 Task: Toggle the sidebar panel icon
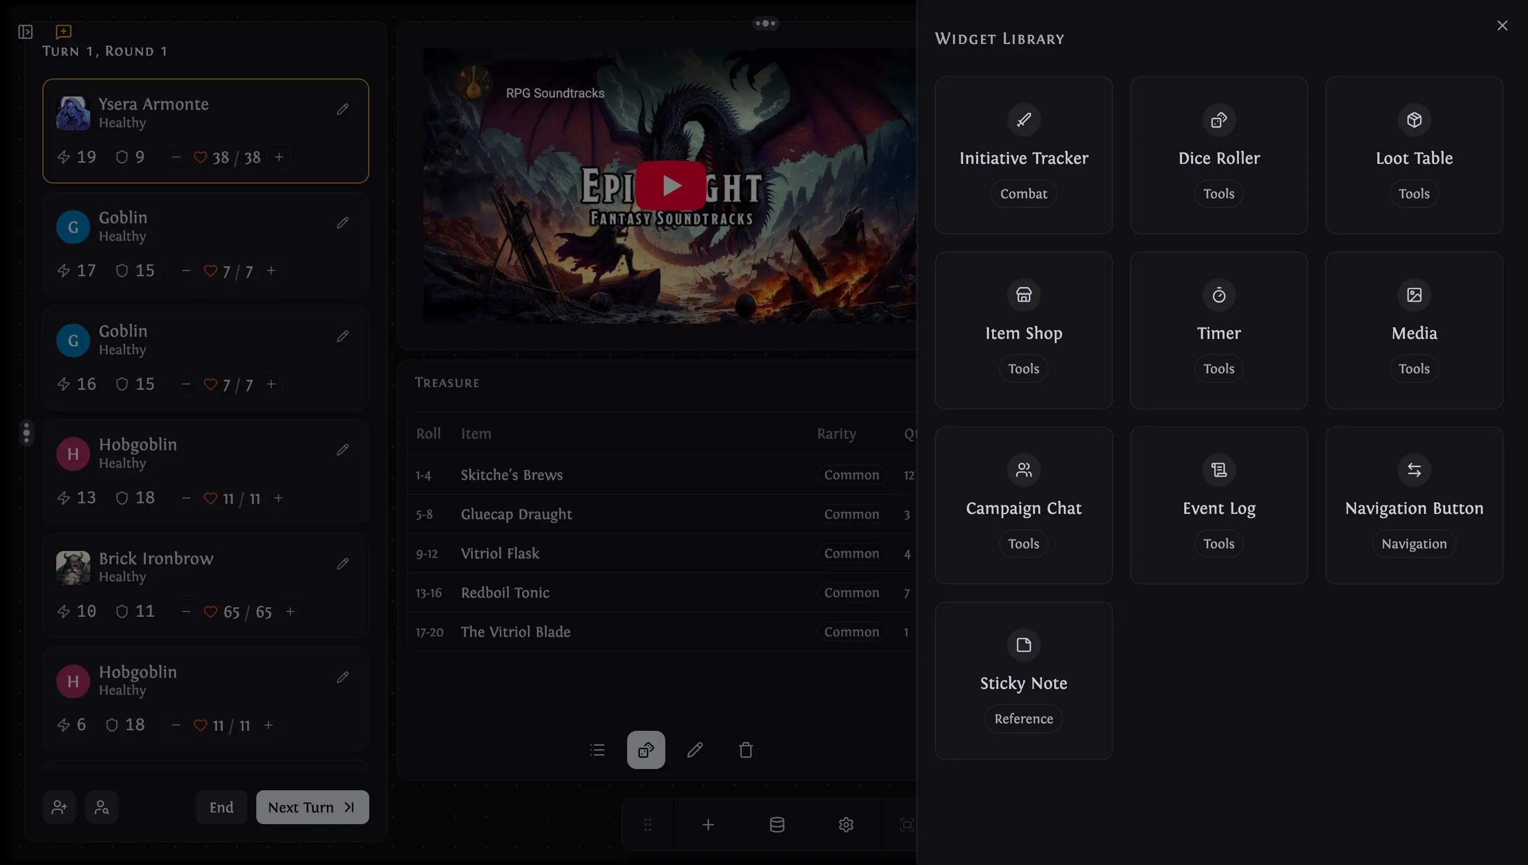[x=25, y=31]
